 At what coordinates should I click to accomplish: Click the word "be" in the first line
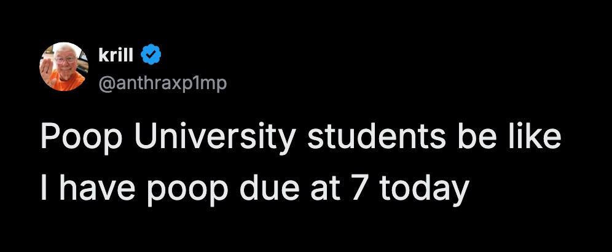(x=474, y=138)
